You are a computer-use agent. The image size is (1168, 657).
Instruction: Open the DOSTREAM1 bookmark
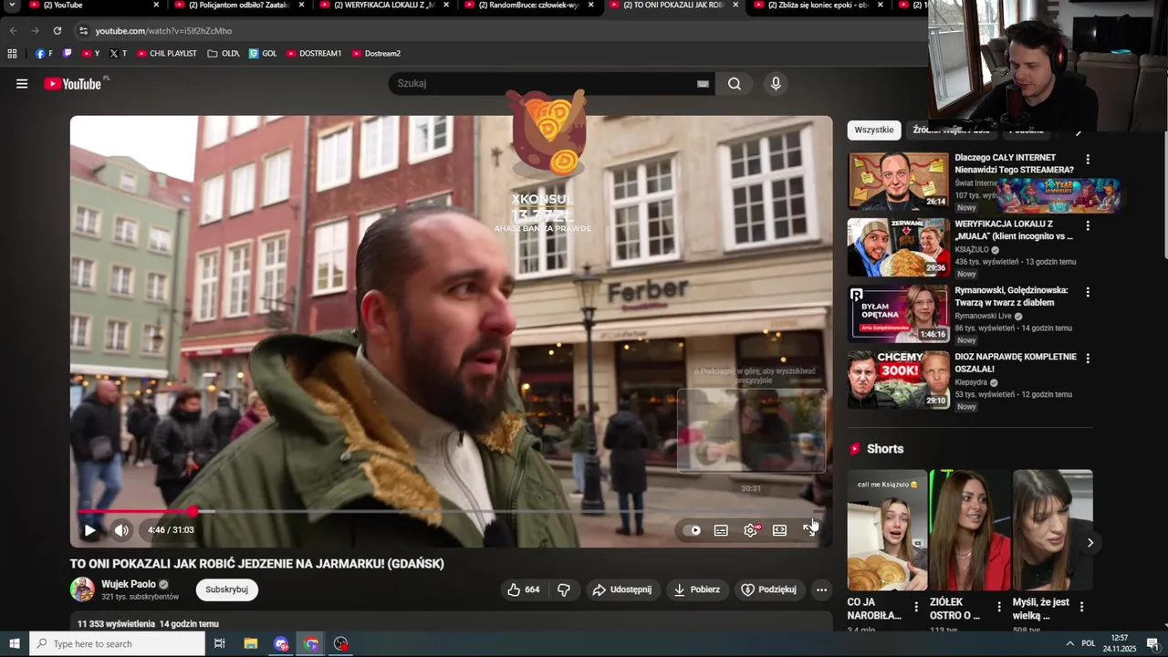pyautogui.click(x=314, y=54)
